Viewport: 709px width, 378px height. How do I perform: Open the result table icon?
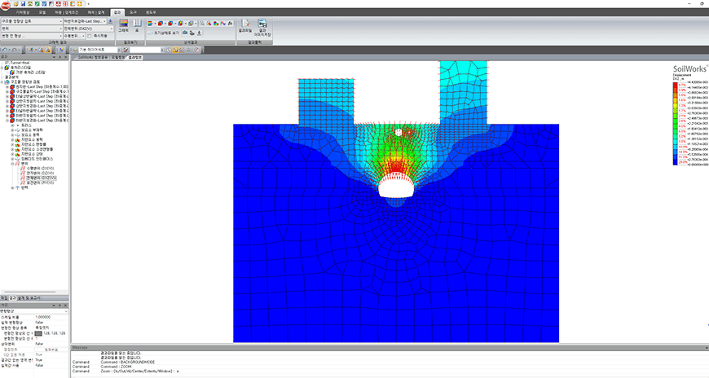click(137, 26)
